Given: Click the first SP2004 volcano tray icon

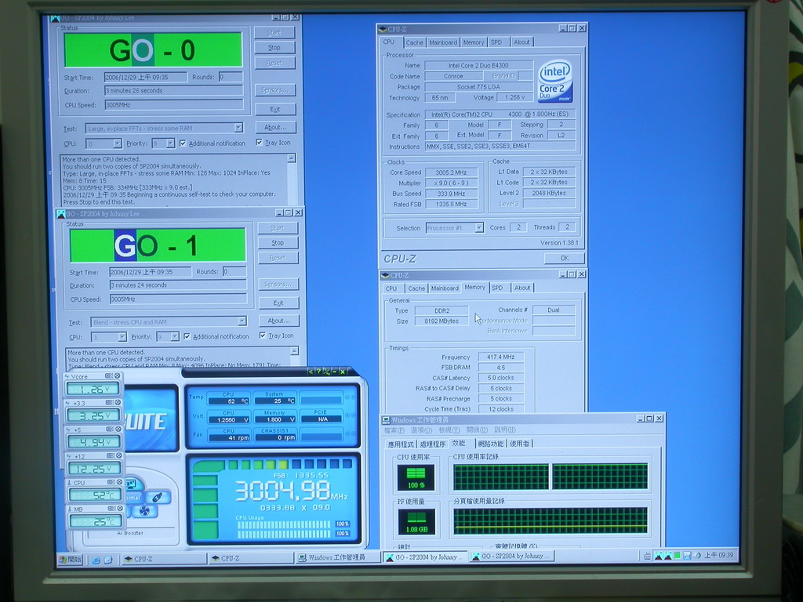Looking at the screenshot, I should click(659, 556).
